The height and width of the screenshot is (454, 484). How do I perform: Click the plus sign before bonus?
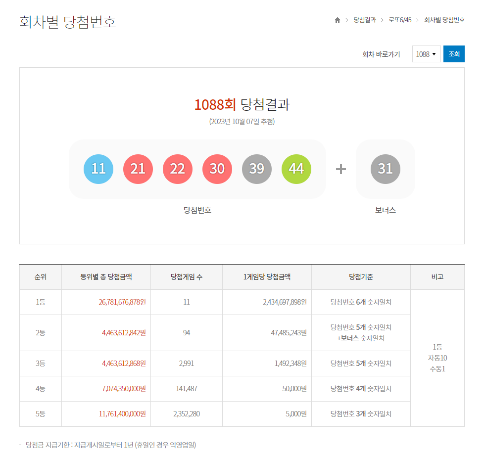click(341, 169)
